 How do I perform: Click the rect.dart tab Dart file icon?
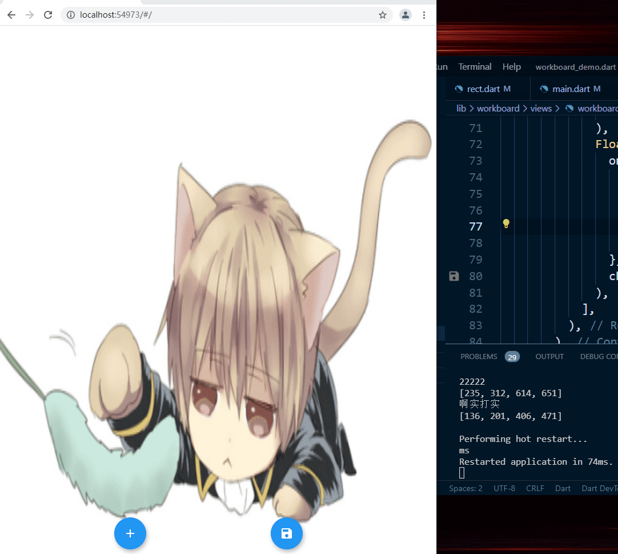coord(459,89)
